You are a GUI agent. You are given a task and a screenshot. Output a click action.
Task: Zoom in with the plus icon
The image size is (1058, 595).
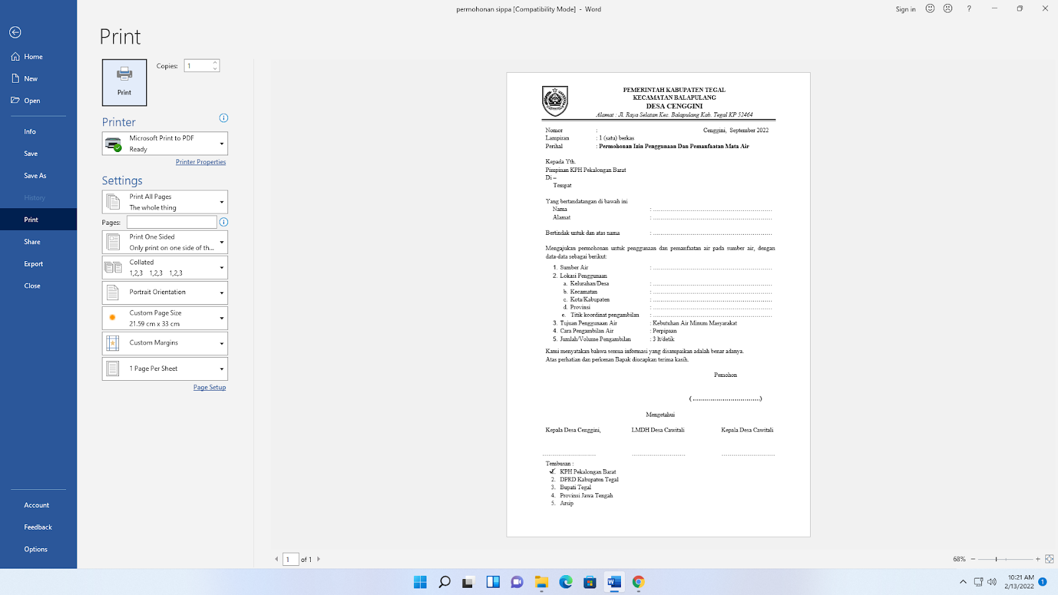1038,559
